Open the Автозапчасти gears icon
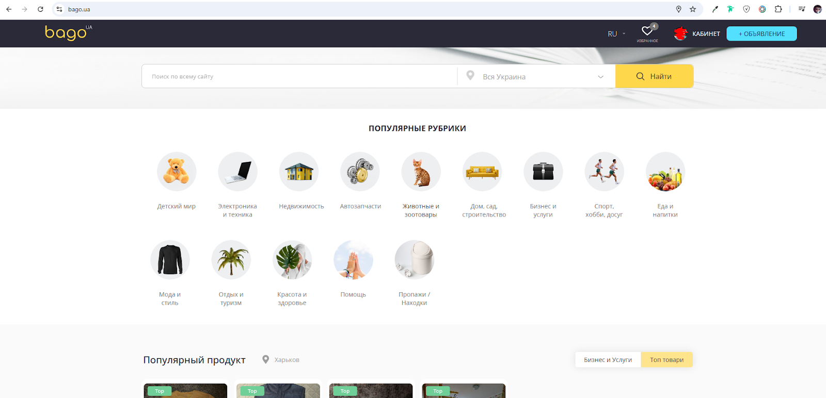This screenshot has height=398, width=826. point(360,171)
